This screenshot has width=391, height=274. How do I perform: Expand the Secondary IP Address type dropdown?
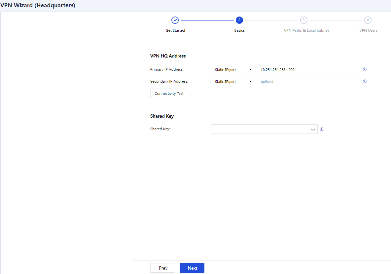pyautogui.click(x=233, y=82)
